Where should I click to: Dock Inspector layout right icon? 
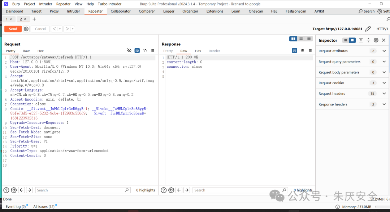[352, 40]
